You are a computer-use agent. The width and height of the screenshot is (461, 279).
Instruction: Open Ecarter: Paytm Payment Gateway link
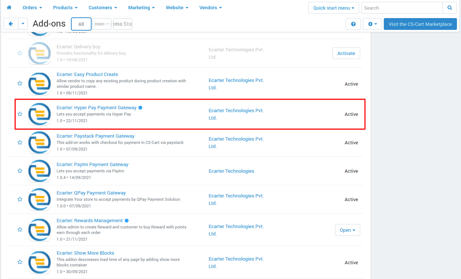(92, 165)
